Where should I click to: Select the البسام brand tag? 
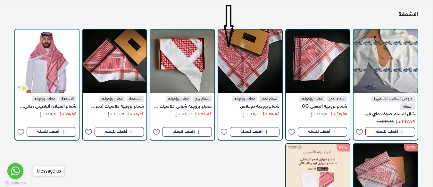(x=408, y=107)
